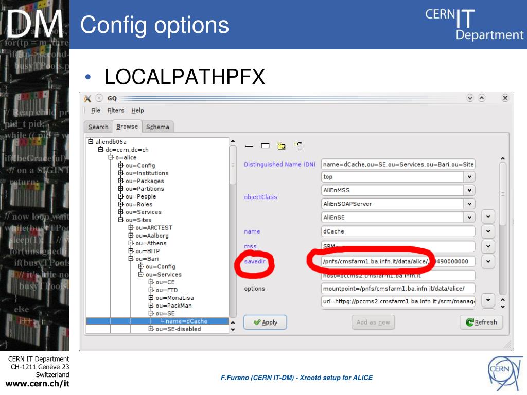527x395 pixels.
Task: Click the arrow button beside the savedir field
Action: [x=488, y=261]
